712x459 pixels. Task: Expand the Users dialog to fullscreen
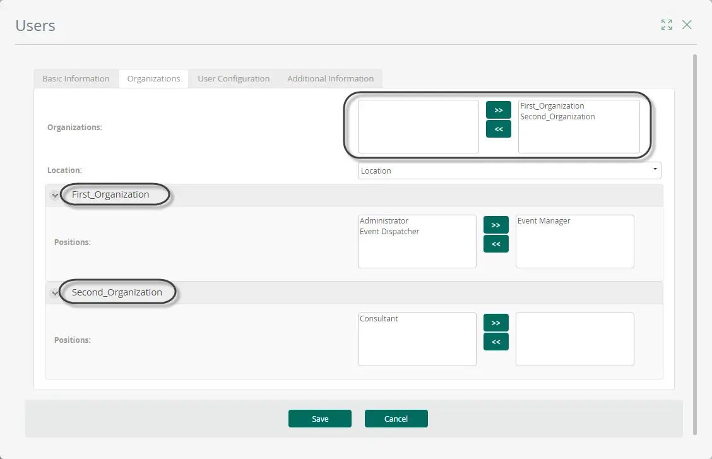667,25
